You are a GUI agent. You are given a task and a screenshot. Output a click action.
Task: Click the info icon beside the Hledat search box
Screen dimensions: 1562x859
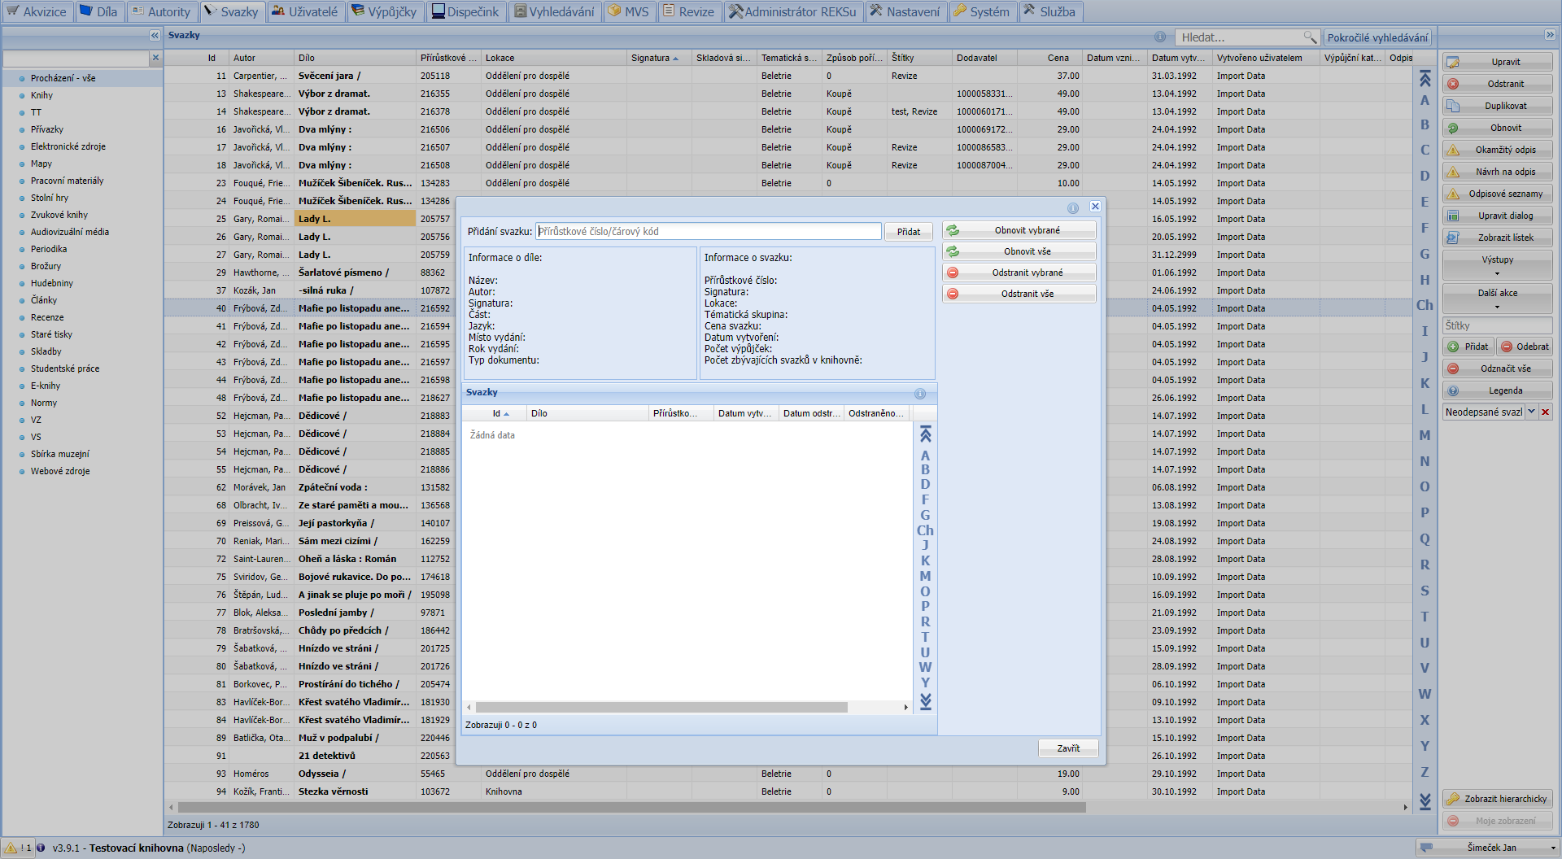tap(1160, 37)
